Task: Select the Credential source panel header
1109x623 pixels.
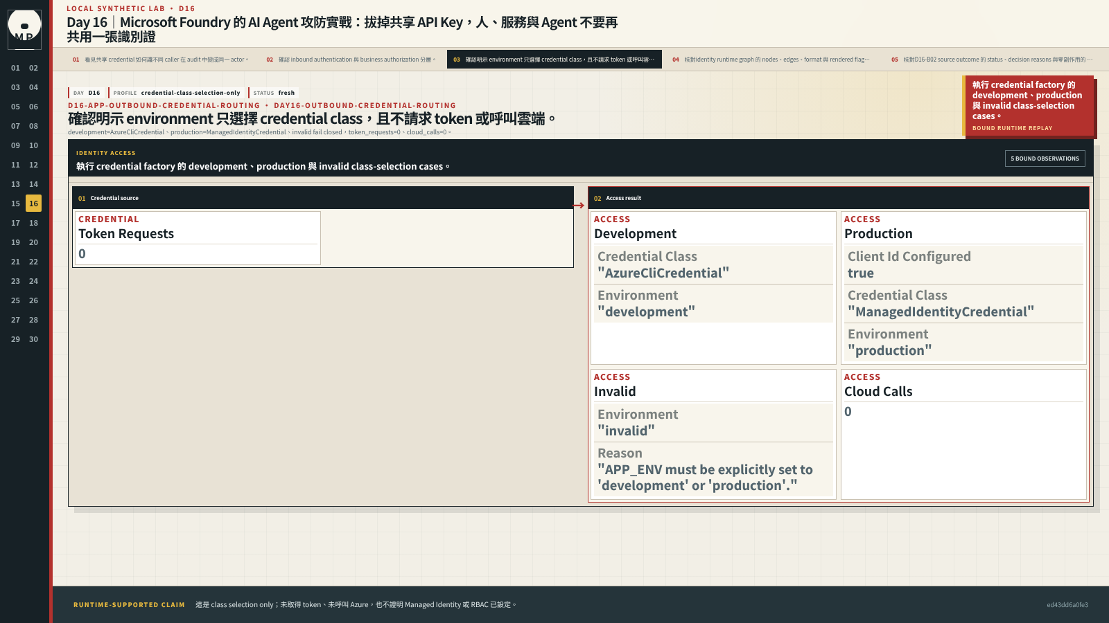Action: tap(323, 198)
